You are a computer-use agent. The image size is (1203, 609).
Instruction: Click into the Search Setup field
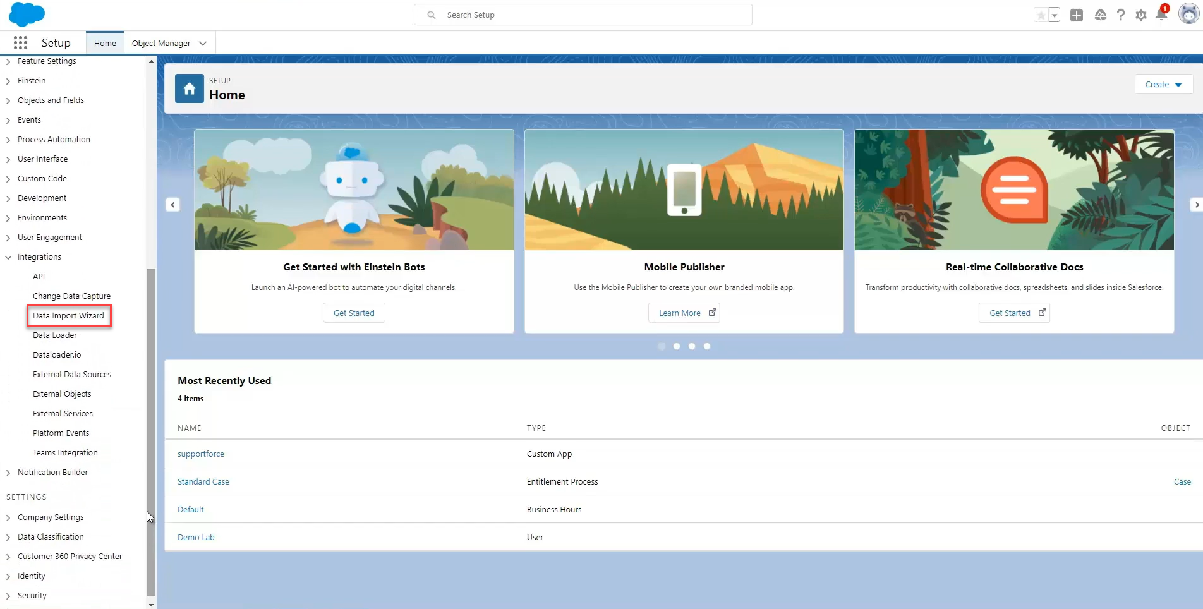pos(583,15)
